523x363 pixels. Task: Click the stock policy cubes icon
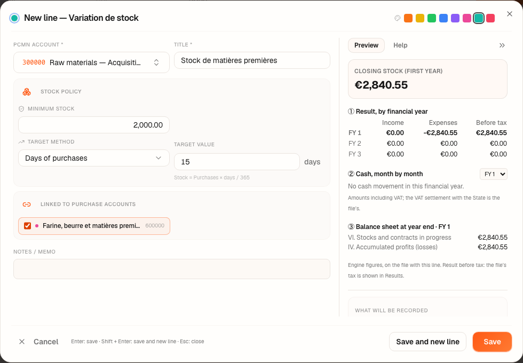pyautogui.click(x=27, y=92)
